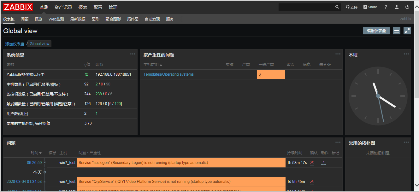The width and height of the screenshot is (419, 192).
Task: Select the 问题 submenu tab
Action: 25,19
